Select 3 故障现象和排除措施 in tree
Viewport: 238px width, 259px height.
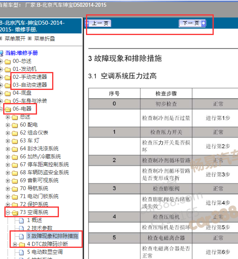(x=53, y=236)
